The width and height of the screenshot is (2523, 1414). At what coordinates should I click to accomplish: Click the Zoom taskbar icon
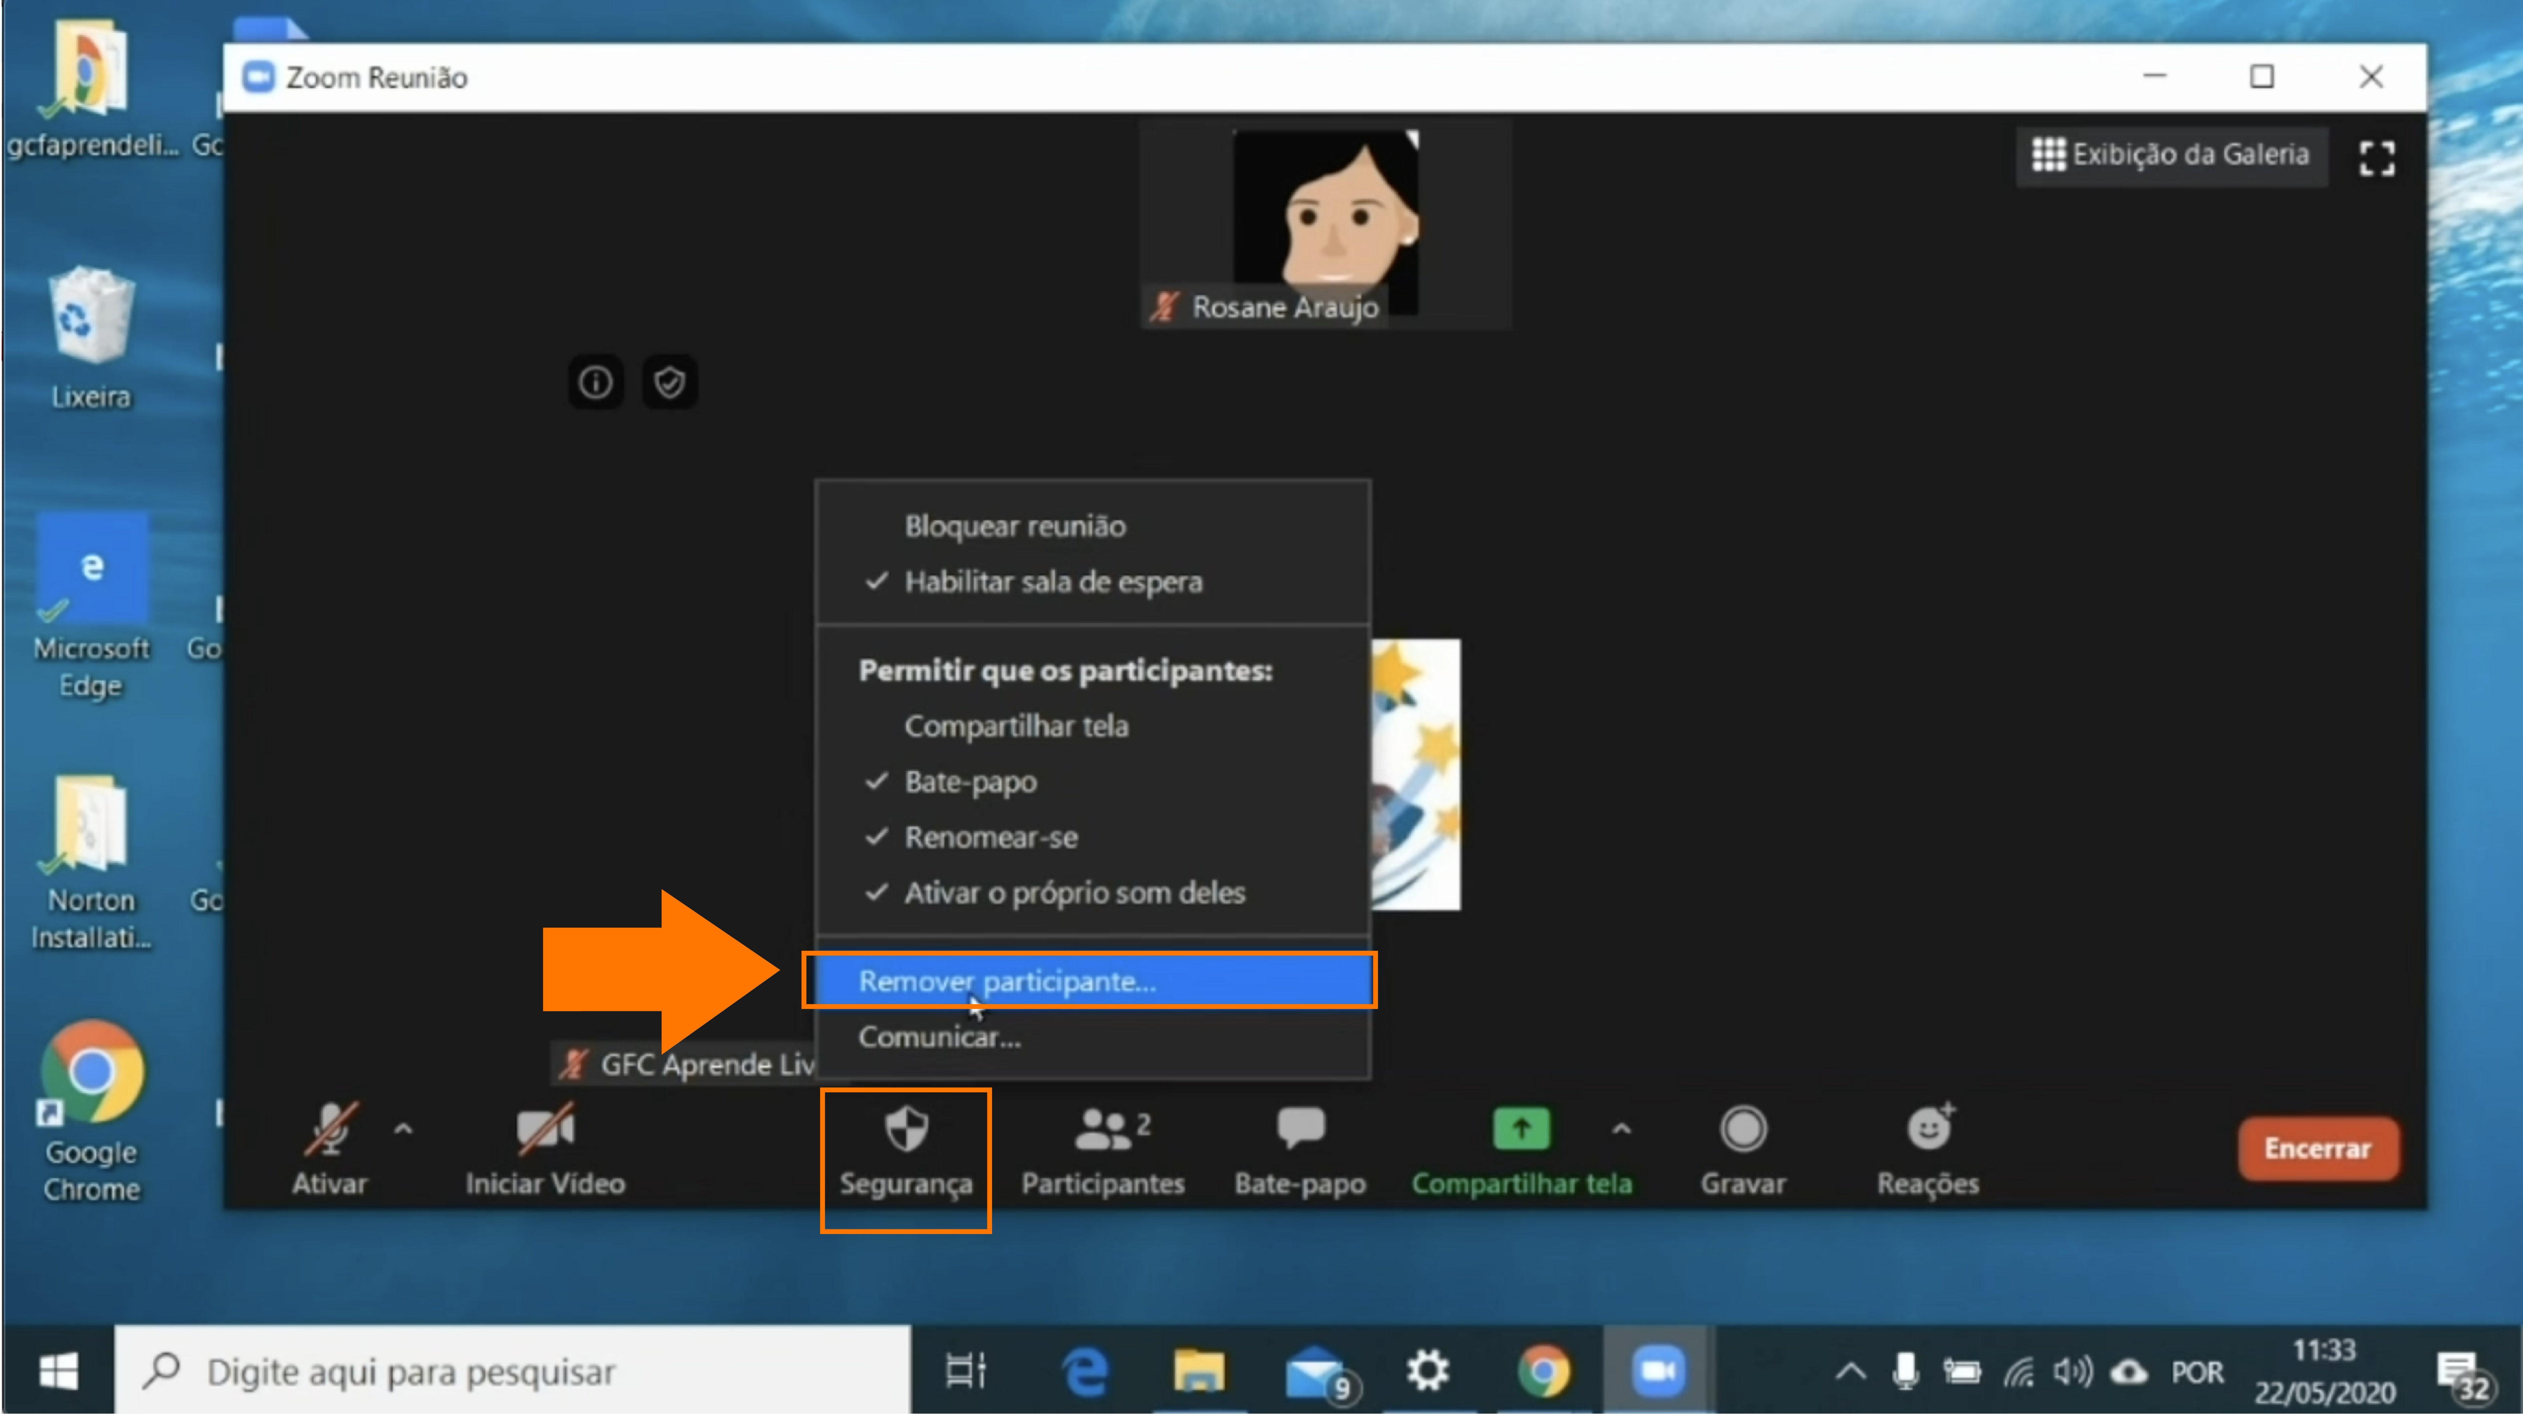click(1658, 1370)
